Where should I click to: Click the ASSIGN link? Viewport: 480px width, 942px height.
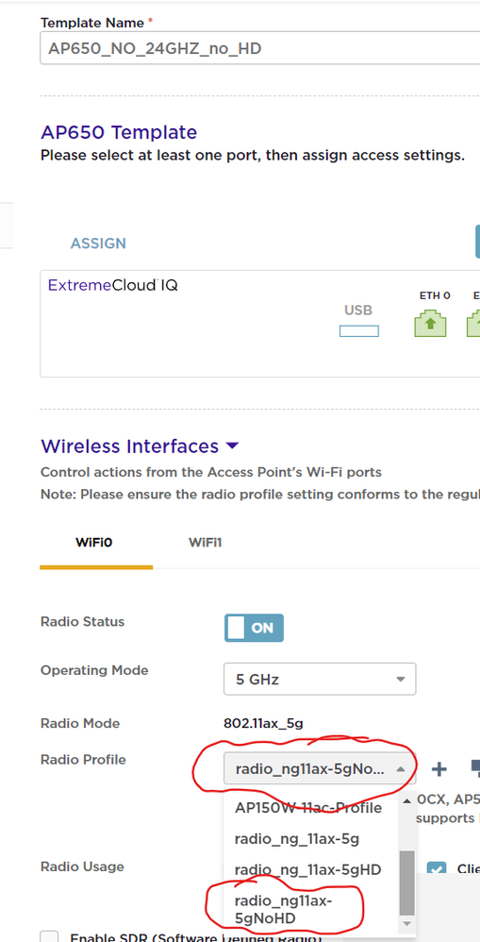click(98, 244)
